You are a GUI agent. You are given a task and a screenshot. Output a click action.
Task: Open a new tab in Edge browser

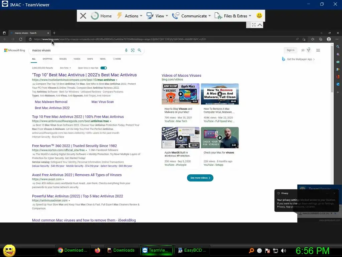54,33
